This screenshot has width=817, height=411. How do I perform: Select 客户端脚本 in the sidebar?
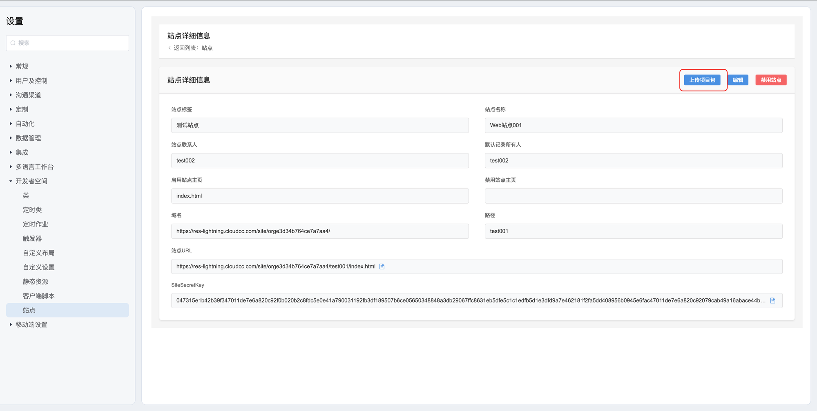coord(39,296)
